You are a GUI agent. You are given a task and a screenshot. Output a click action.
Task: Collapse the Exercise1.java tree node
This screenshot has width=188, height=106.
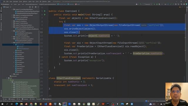[14, 45]
